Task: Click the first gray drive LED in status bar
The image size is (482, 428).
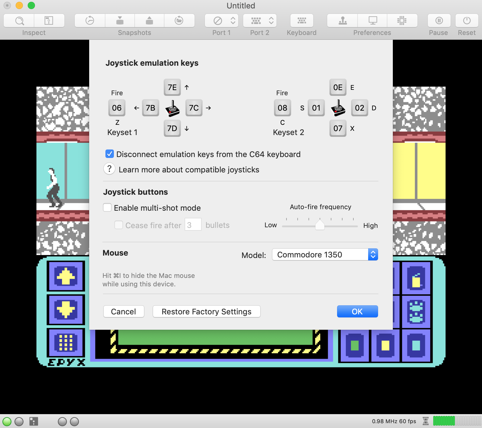Action: pyautogui.click(x=19, y=421)
